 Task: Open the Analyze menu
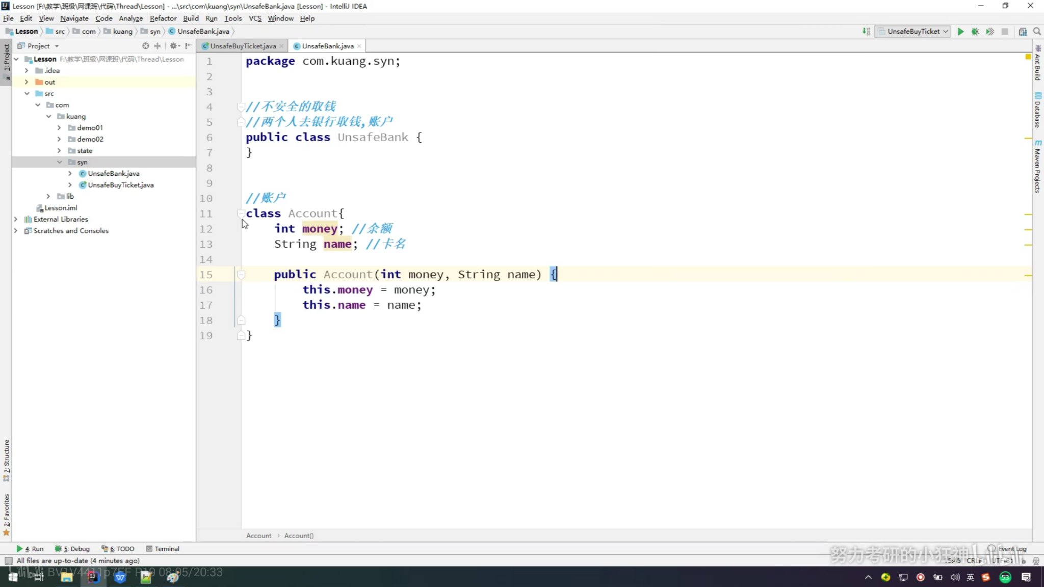pyautogui.click(x=130, y=18)
